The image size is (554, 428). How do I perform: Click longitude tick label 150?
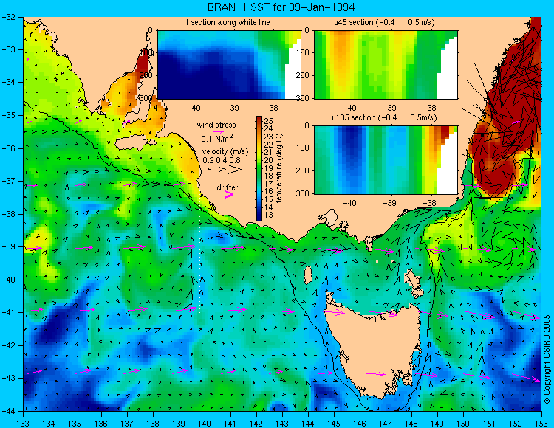coord(464,423)
